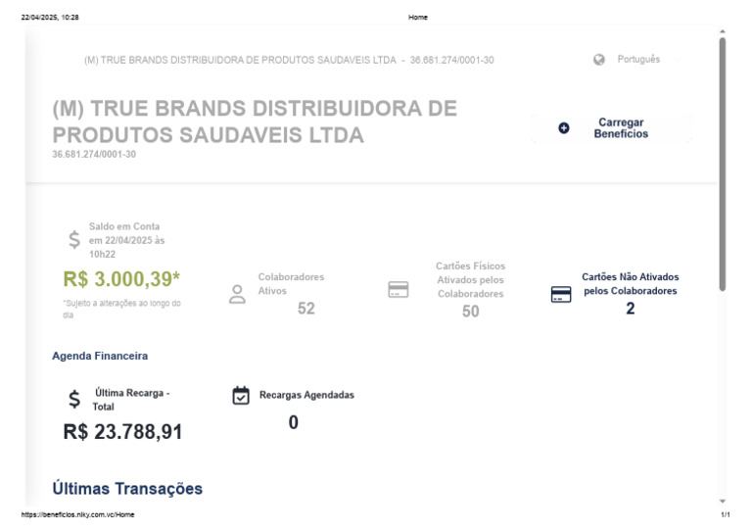Open the Agenda Financeira section heading

[100, 356]
